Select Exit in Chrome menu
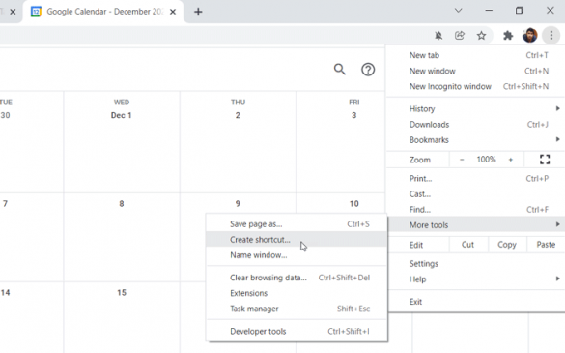This screenshot has width=565, height=353. coord(475,302)
